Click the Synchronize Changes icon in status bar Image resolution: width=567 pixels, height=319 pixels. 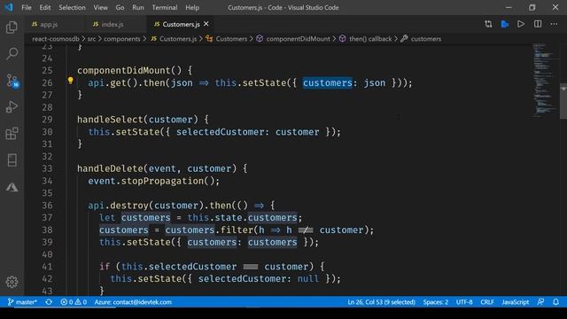tap(49, 302)
